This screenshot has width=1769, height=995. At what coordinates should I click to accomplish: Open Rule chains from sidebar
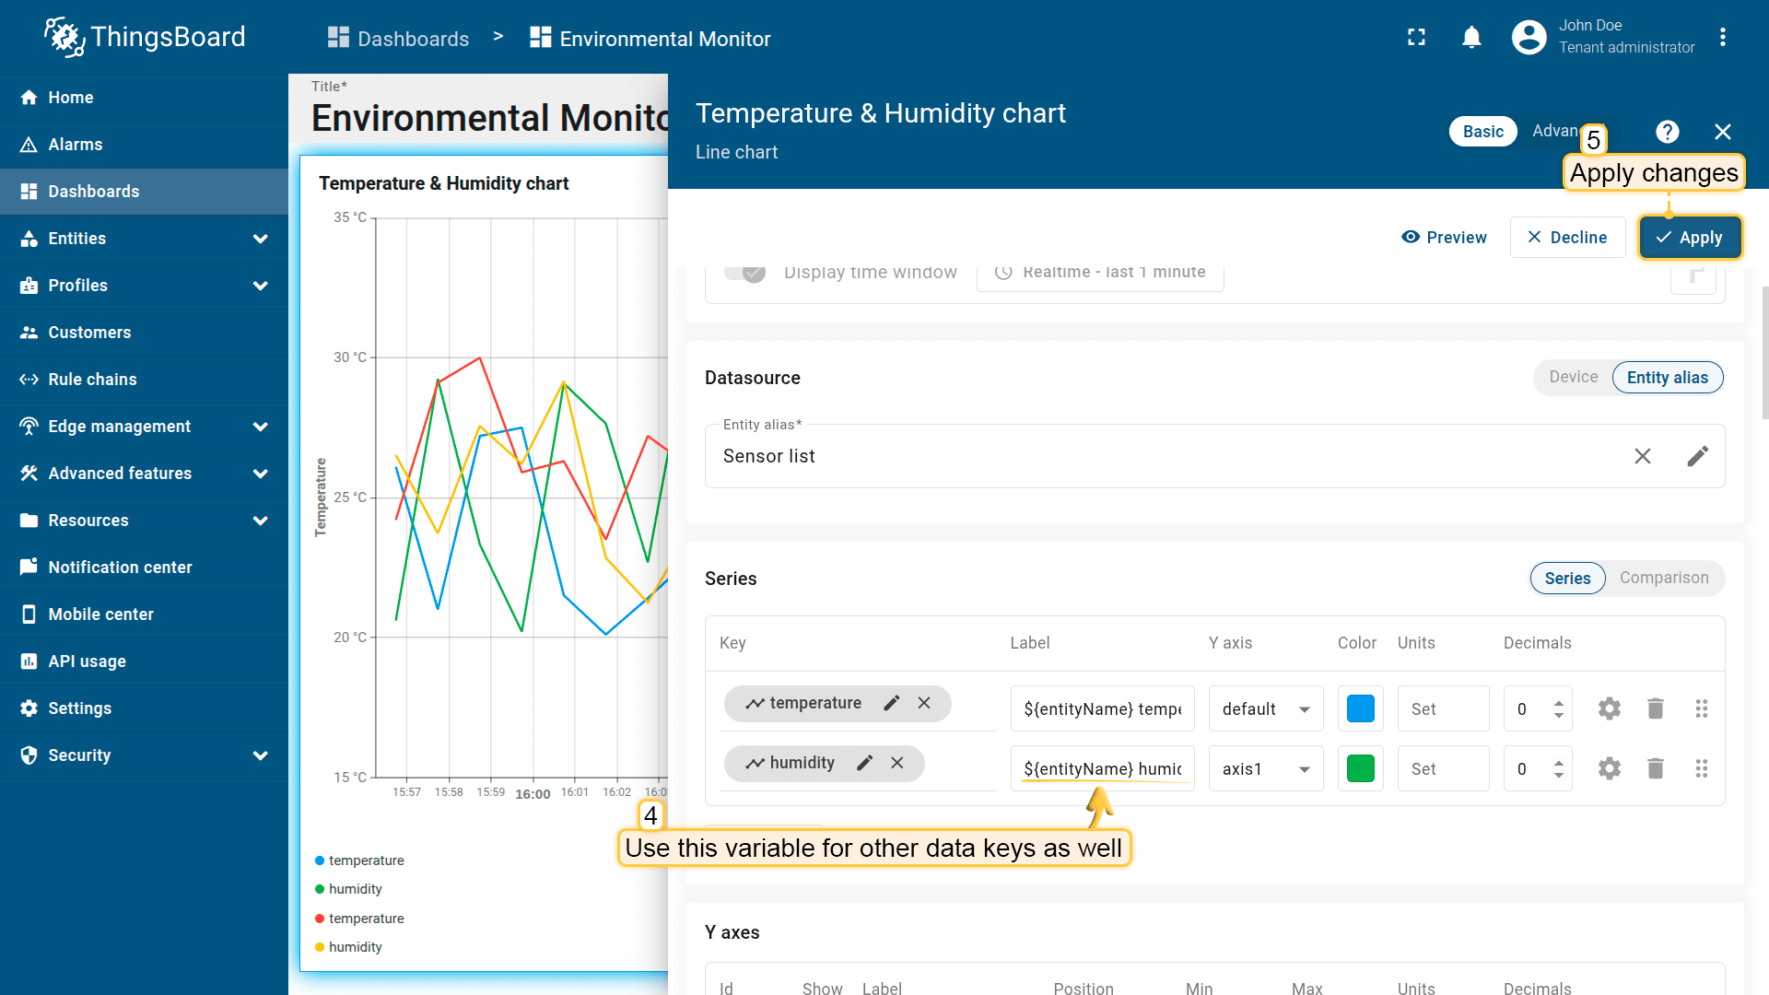tap(92, 380)
